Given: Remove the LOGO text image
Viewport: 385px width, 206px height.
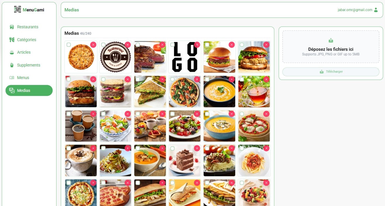Looking at the screenshot, I should coord(197,45).
